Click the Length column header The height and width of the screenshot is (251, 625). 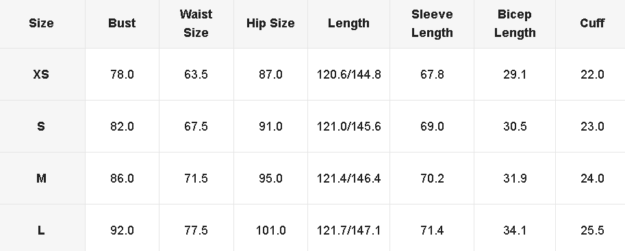[348, 23]
